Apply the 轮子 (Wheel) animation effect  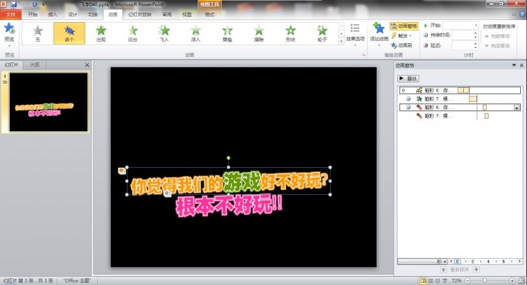click(x=322, y=33)
